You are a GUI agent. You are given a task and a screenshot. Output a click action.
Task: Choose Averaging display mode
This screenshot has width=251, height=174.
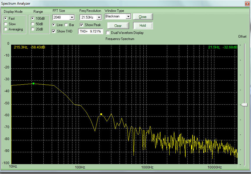(6, 29)
